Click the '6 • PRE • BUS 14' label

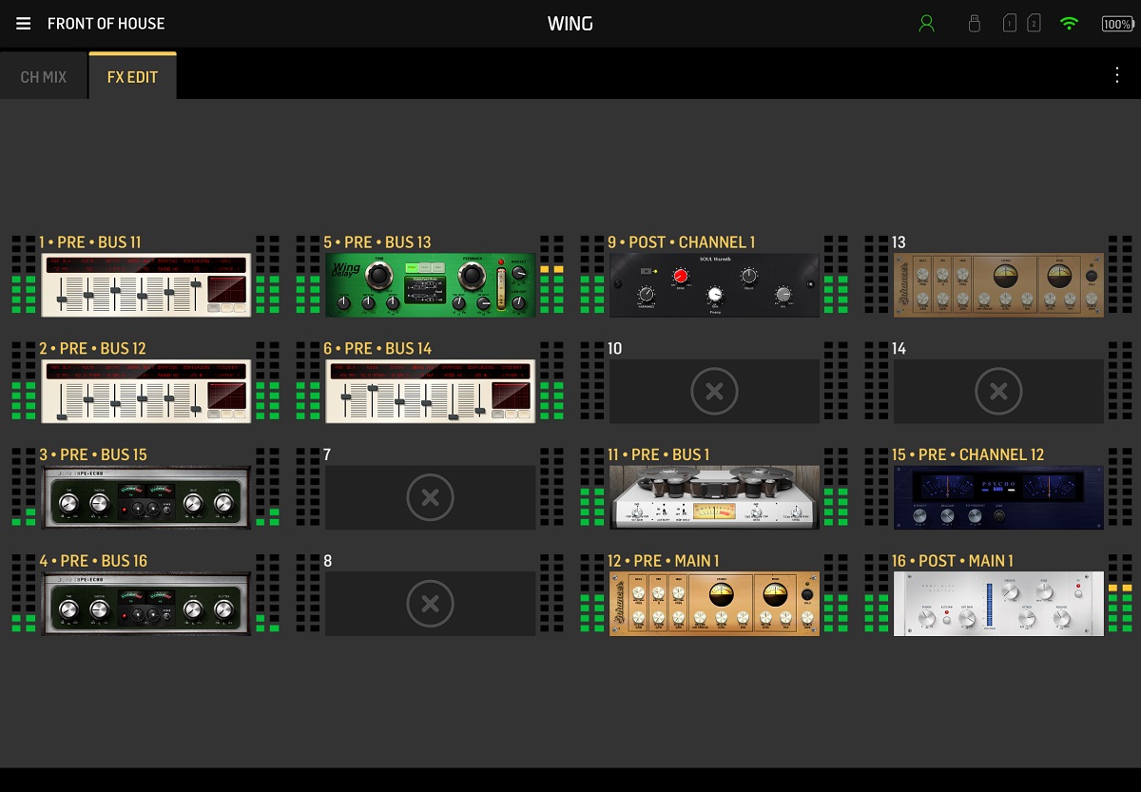click(x=377, y=349)
